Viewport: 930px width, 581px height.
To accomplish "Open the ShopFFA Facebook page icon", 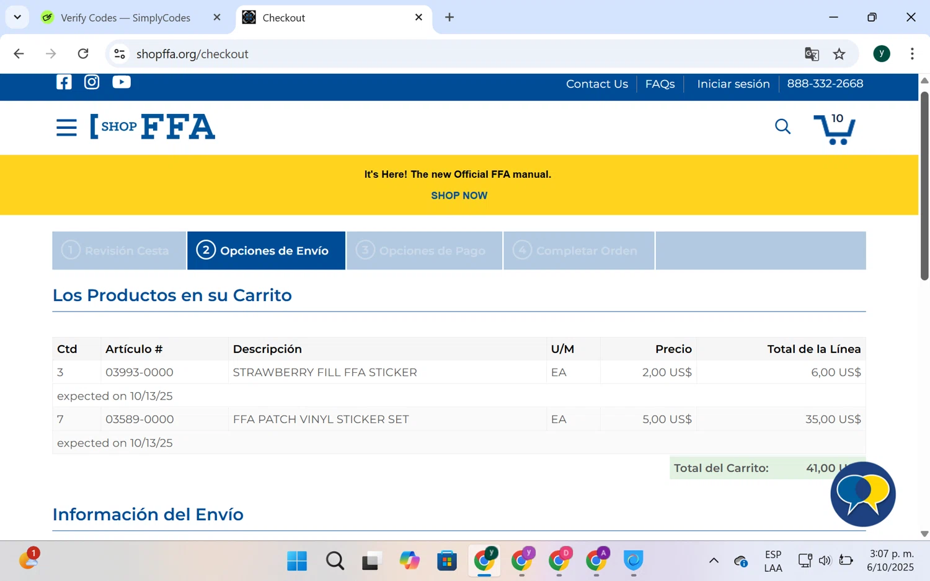I will [x=64, y=82].
